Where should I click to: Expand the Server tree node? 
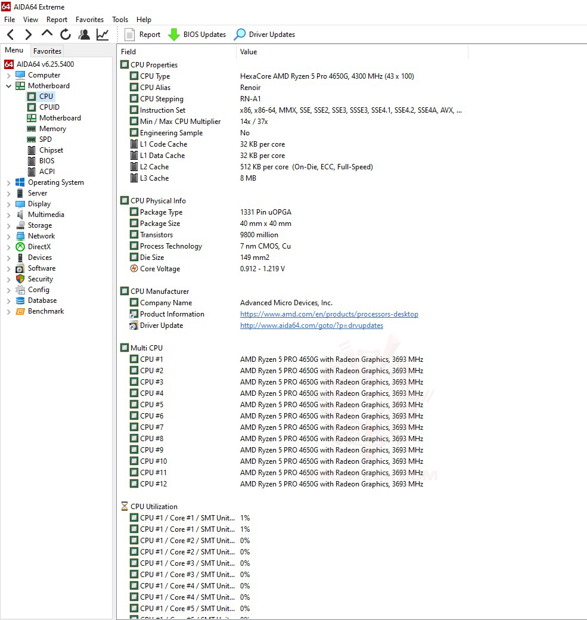point(9,193)
